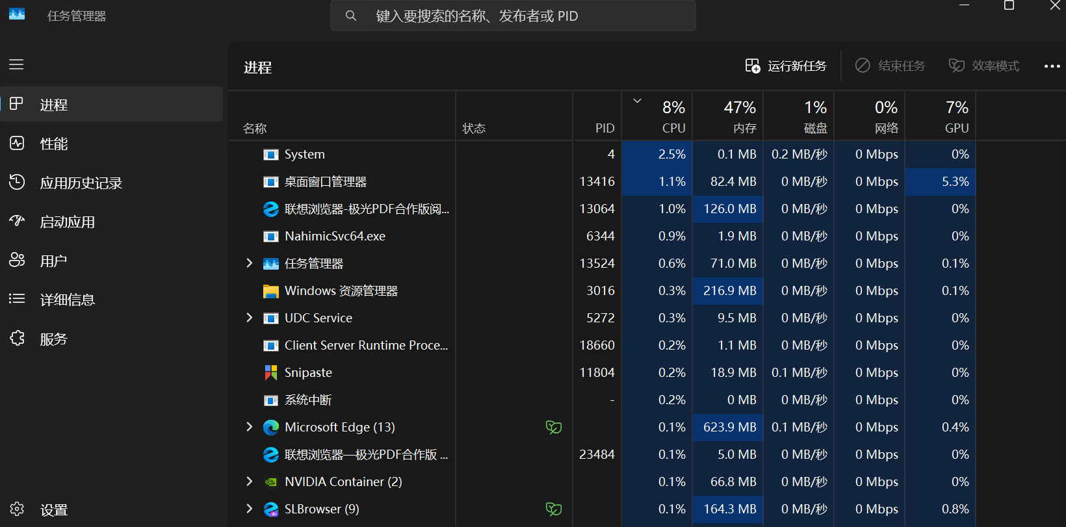Click the 运行新任务 button

[x=786, y=66]
